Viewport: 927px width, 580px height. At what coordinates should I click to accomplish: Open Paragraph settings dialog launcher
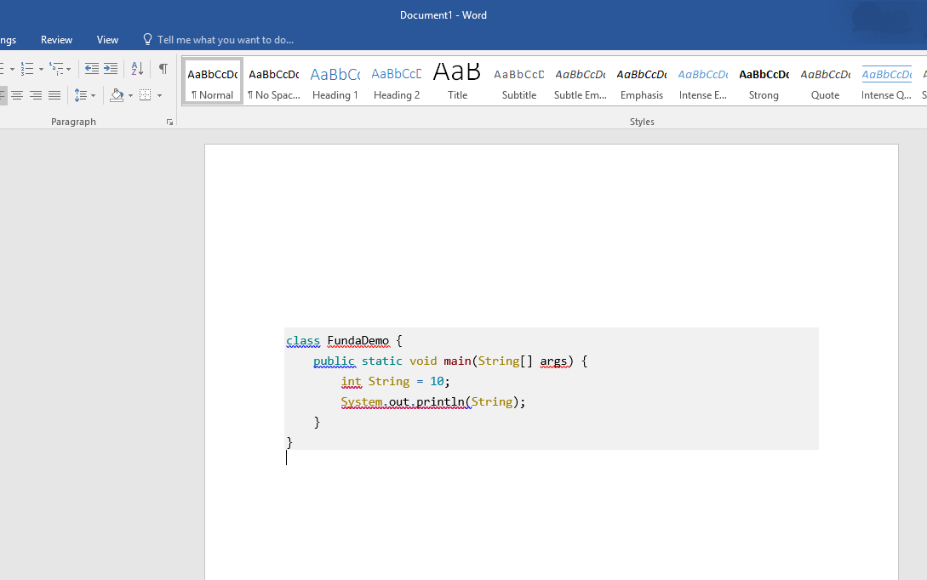click(169, 122)
